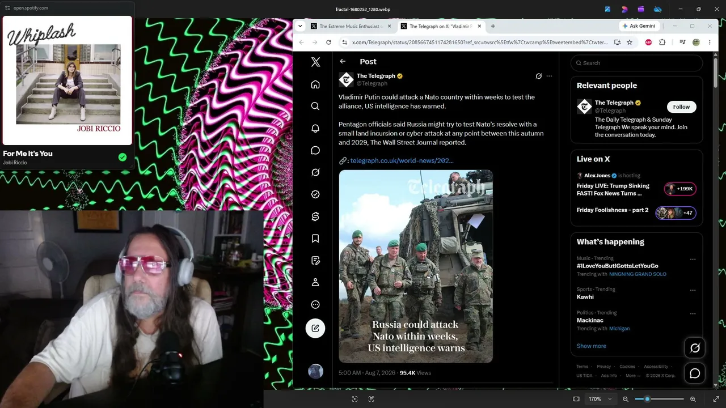Image resolution: width=726 pixels, height=408 pixels.
Task: Reload the page in Chrome
Action: 328,42
